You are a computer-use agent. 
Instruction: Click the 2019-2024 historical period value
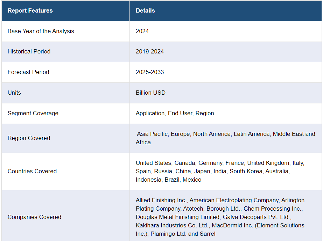[x=150, y=51]
